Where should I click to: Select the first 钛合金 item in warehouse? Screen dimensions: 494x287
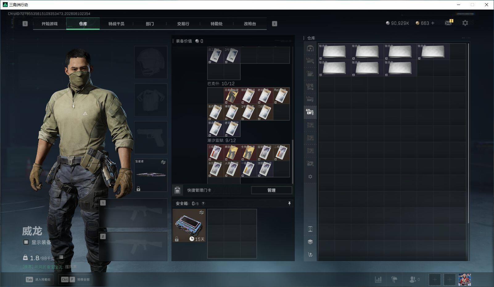335,51
